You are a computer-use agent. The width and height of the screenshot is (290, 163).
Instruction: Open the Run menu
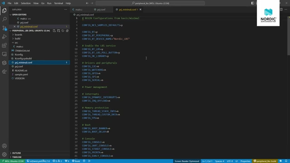(x=49, y=3)
